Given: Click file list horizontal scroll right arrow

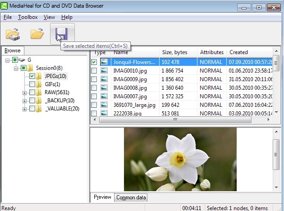Looking at the screenshot, I should click(x=268, y=119).
